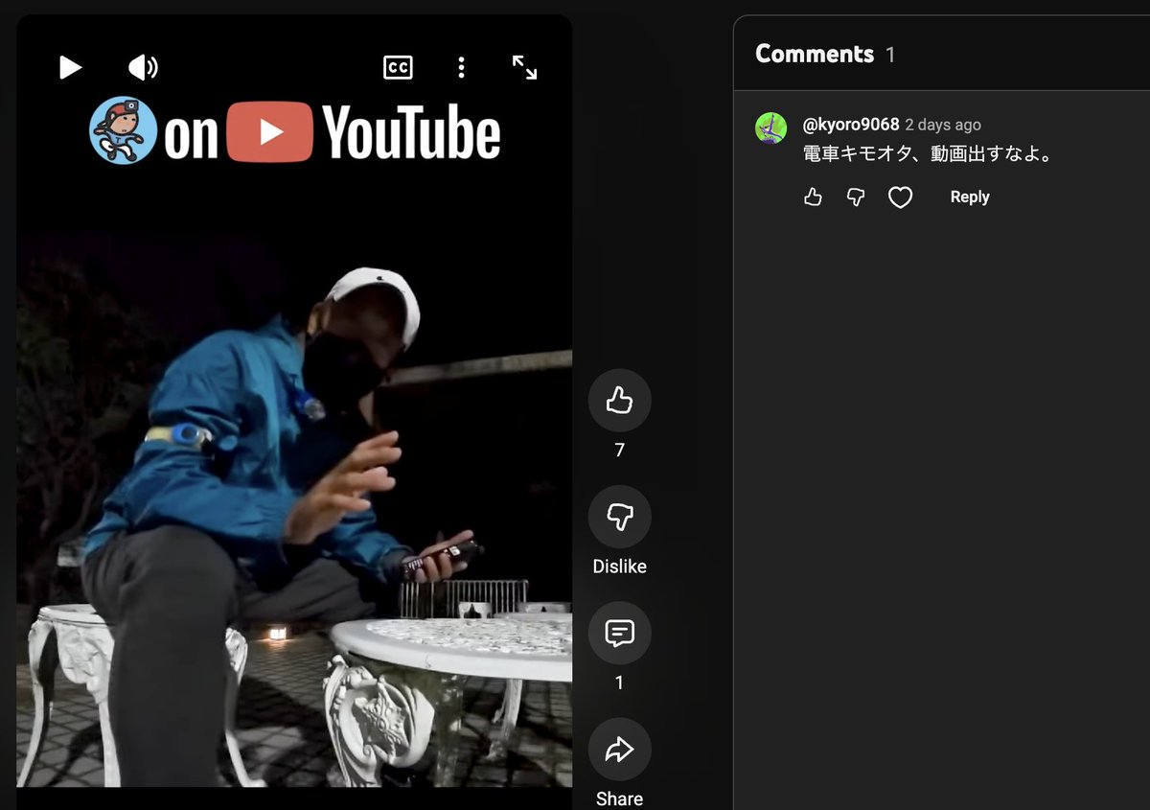Open the @kyoro9068 username link
1150x810 pixels.
(x=851, y=125)
